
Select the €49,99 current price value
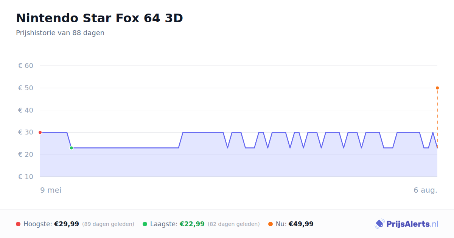click(301, 224)
